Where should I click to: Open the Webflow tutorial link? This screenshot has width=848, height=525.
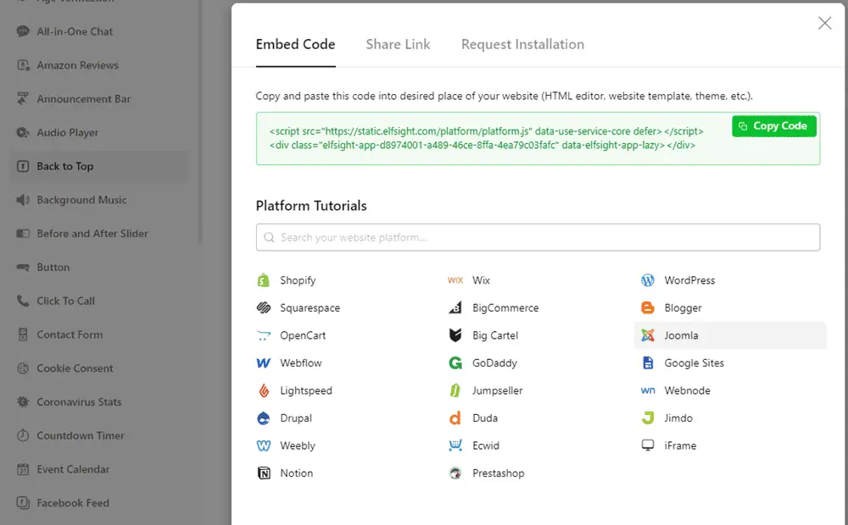[300, 363]
